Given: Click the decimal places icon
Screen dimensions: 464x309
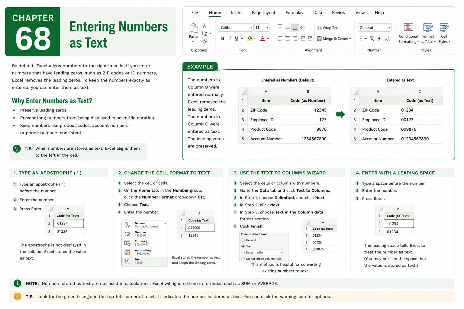Looking at the screenshot, I should point(388,39).
